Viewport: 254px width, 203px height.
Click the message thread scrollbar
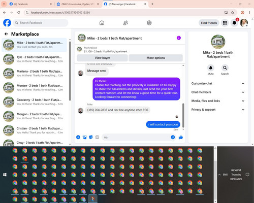(x=183, y=115)
